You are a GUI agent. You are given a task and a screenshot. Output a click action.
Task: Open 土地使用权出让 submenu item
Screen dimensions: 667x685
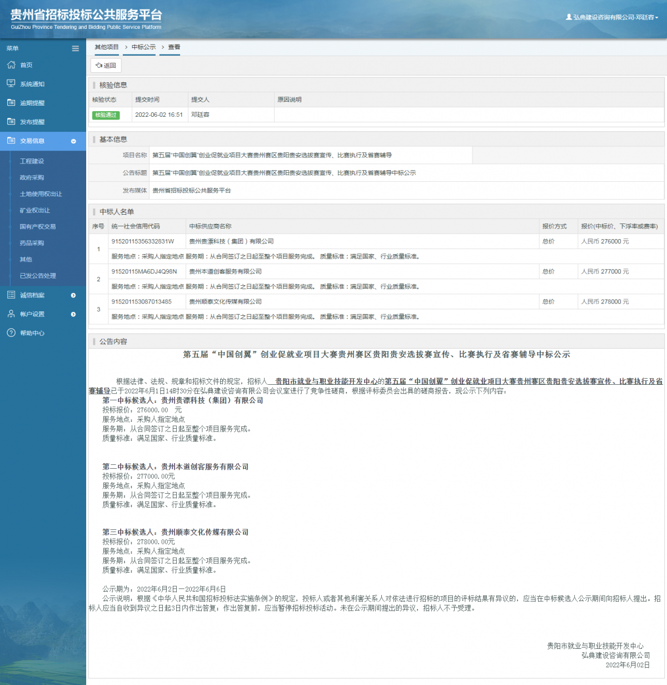point(41,194)
